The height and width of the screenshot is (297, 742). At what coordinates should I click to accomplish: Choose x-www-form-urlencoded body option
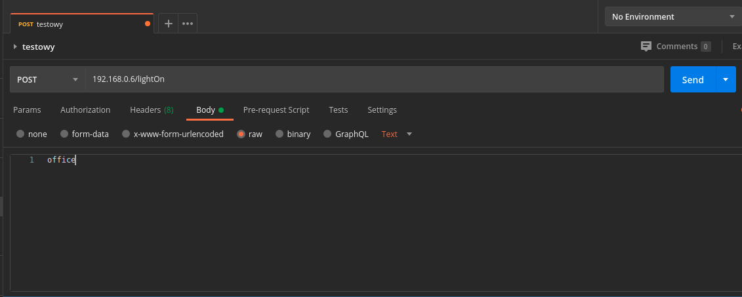tap(125, 134)
